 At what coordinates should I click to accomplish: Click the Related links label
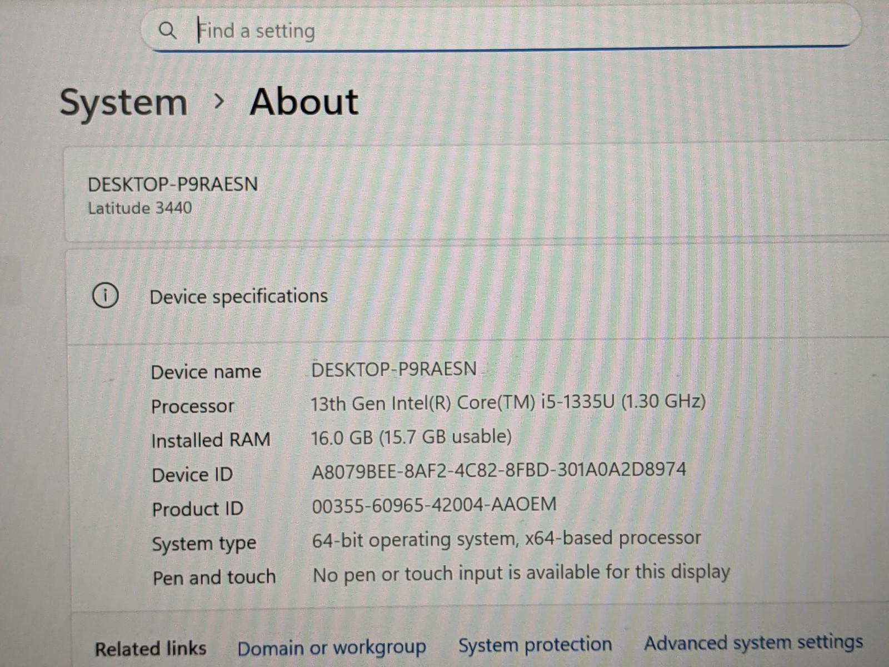point(151,649)
